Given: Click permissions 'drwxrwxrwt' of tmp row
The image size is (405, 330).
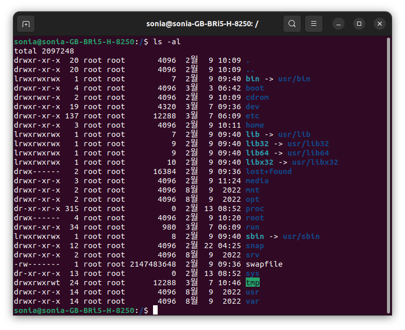Looking at the screenshot, I should click(37, 283).
